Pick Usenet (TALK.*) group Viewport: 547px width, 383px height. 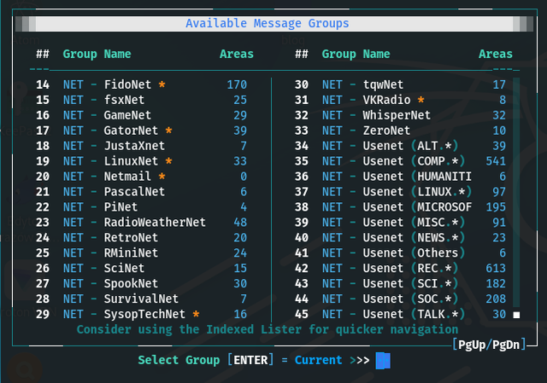tap(401, 315)
